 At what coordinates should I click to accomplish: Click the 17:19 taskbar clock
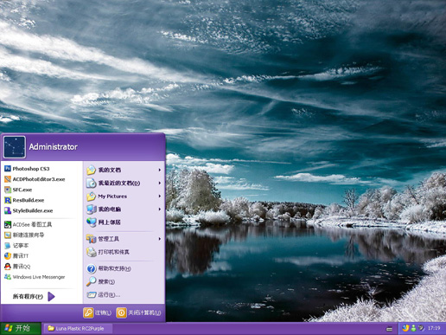point(434,328)
